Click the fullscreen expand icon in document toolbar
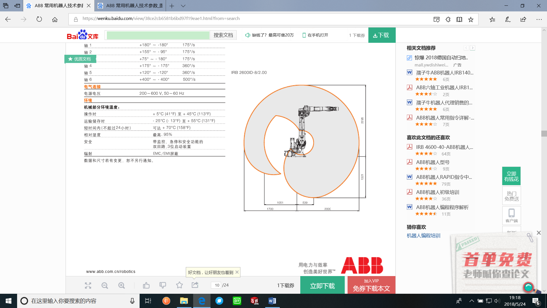The width and height of the screenshot is (547, 308). tap(88, 285)
